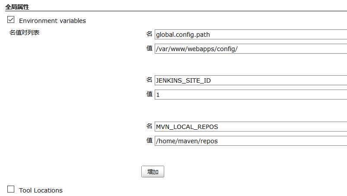Click the 名值对列表 label
The height and width of the screenshot is (196, 347).
[24, 32]
